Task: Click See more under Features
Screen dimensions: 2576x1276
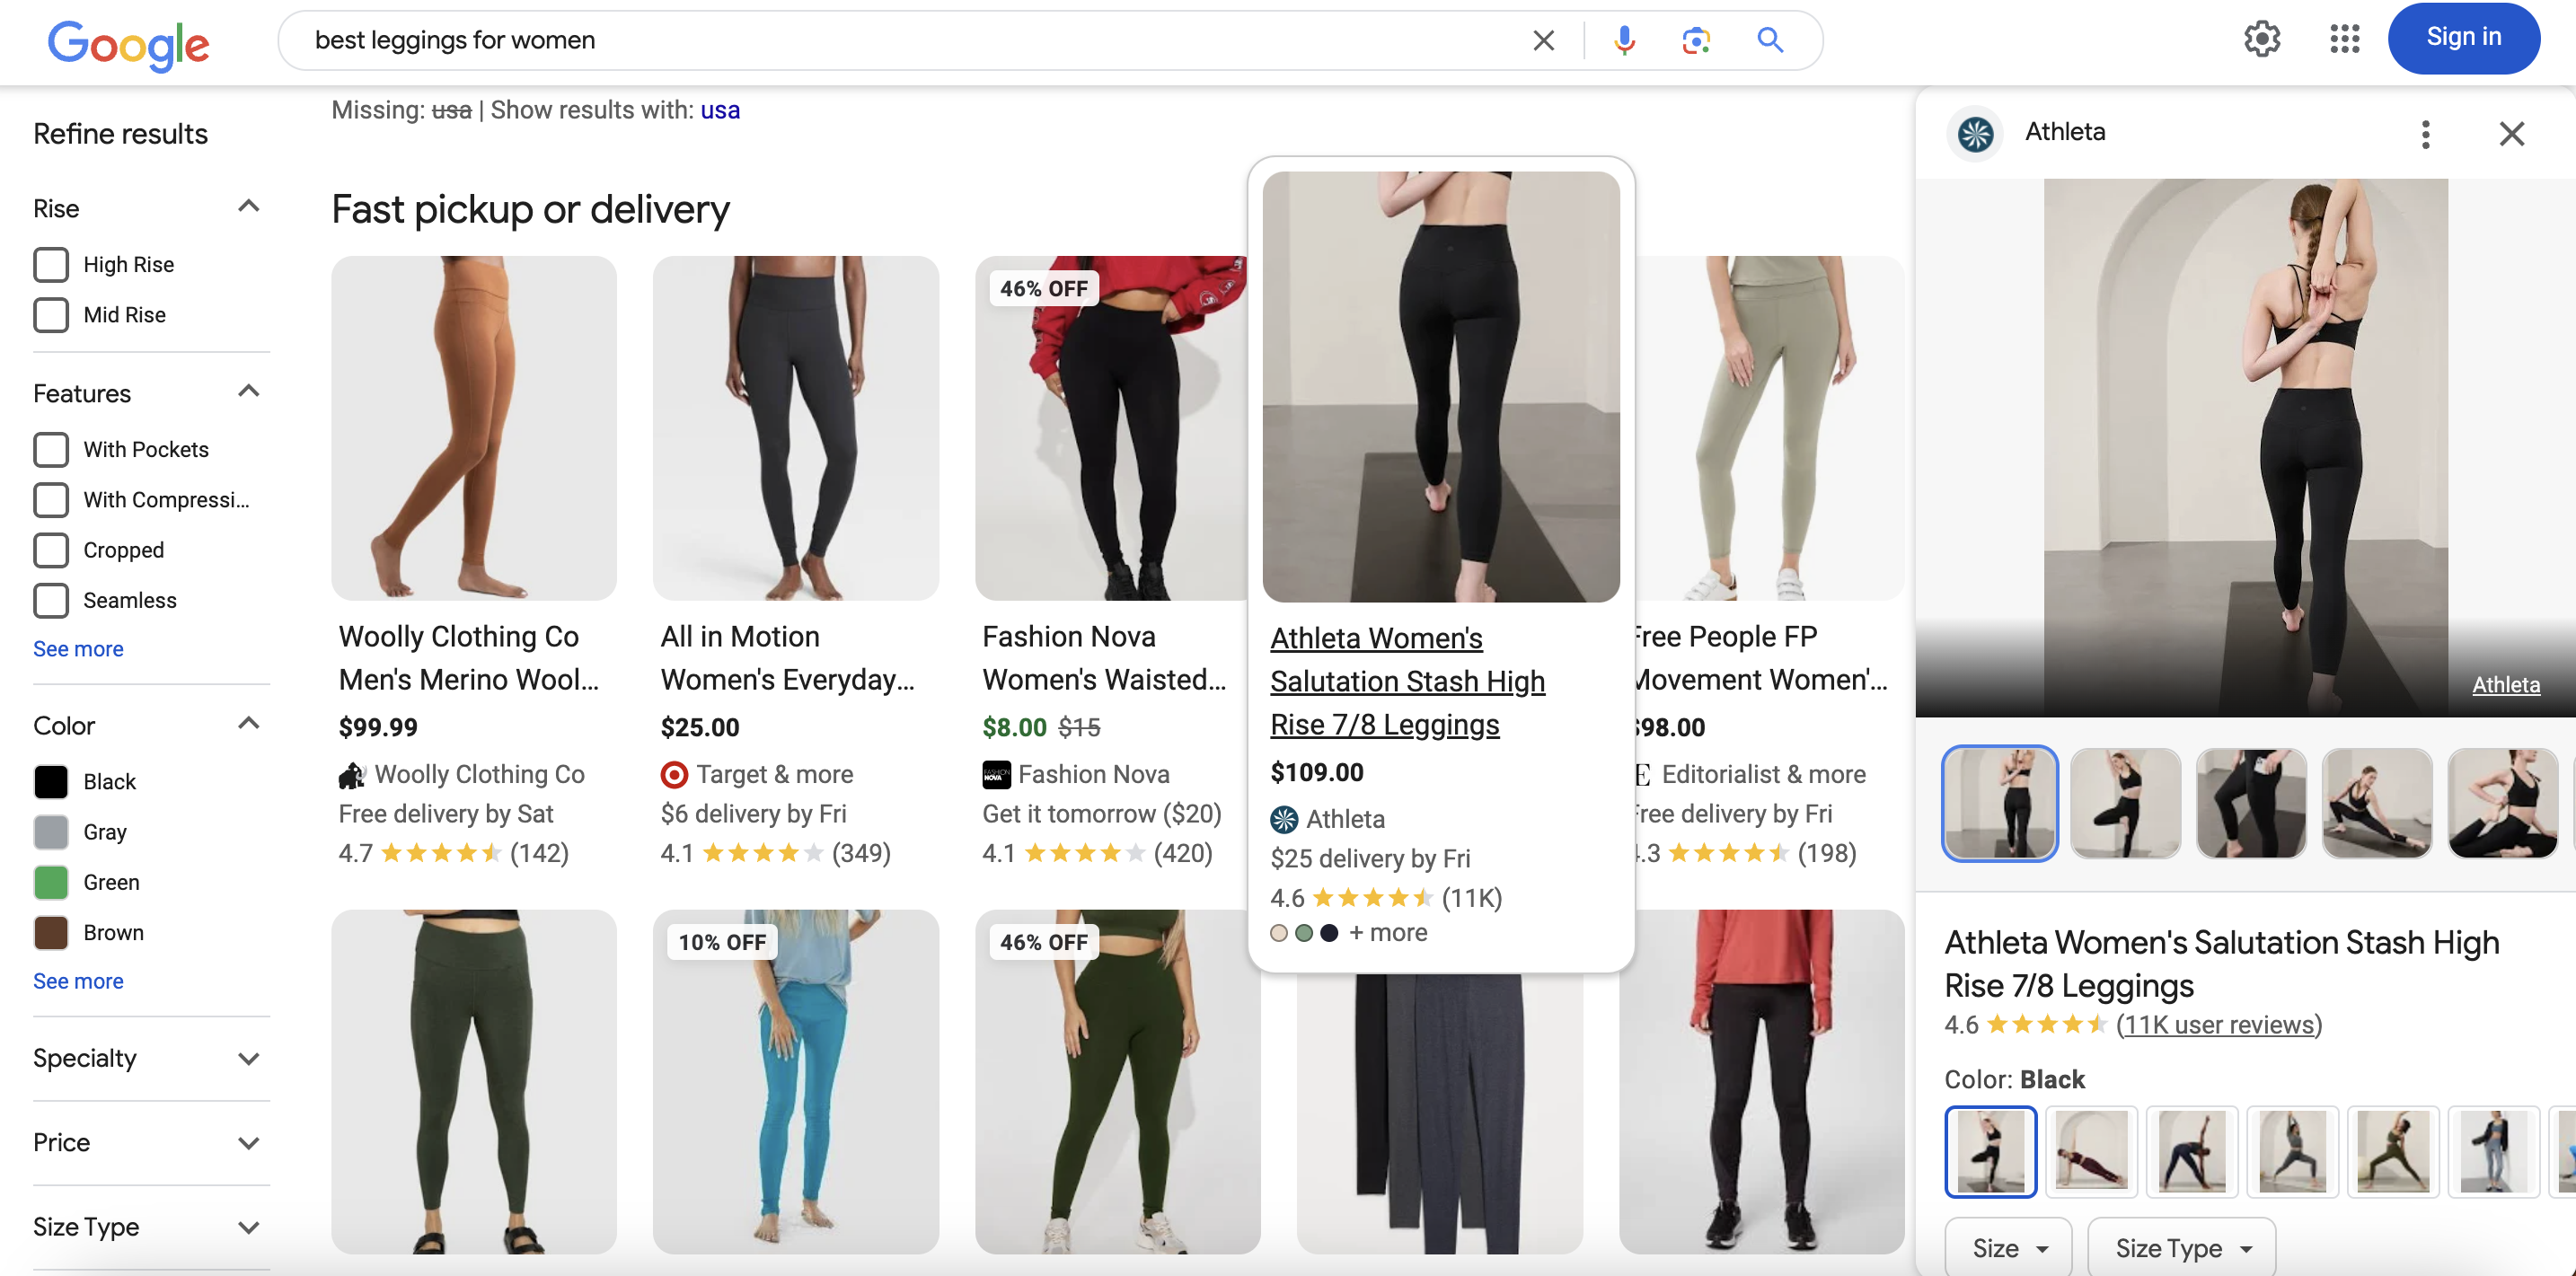Action: pyautogui.click(x=78, y=649)
